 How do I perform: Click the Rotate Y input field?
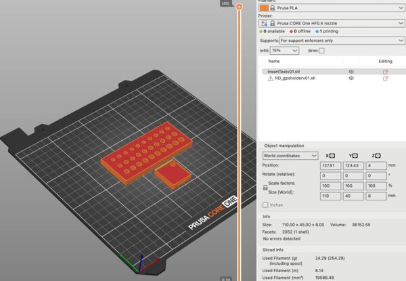[x=353, y=176]
